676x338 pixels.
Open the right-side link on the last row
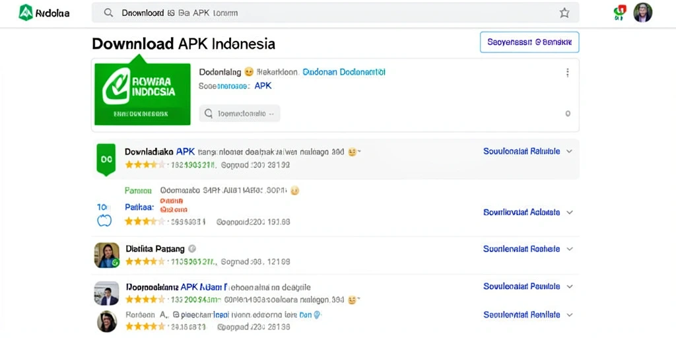pyautogui.click(x=522, y=315)
